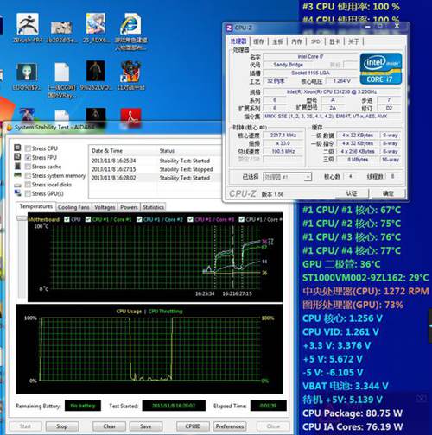432x435 pixels.
Task: Click the AIDA64 flame title icon
Action: [10, 128]
